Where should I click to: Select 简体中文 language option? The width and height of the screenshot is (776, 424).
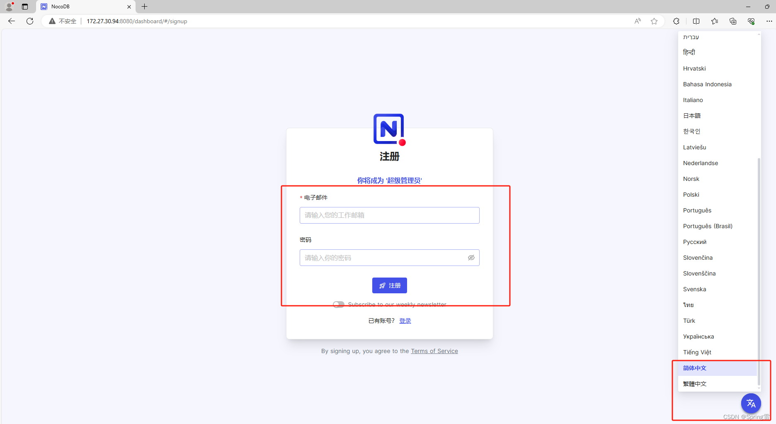pyautogui.click(x=718, y=368)
